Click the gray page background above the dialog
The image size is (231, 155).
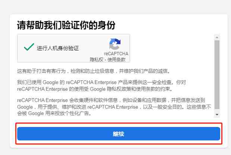point(116,7)
